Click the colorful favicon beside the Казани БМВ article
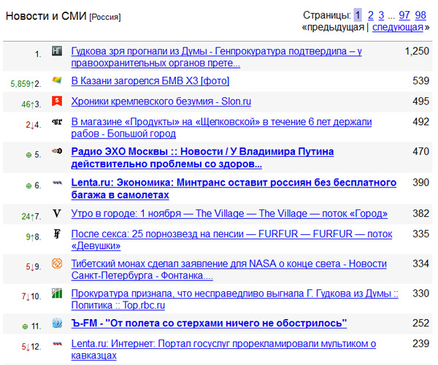The height and width of the screenshot is (365, 438). (57, 80)
